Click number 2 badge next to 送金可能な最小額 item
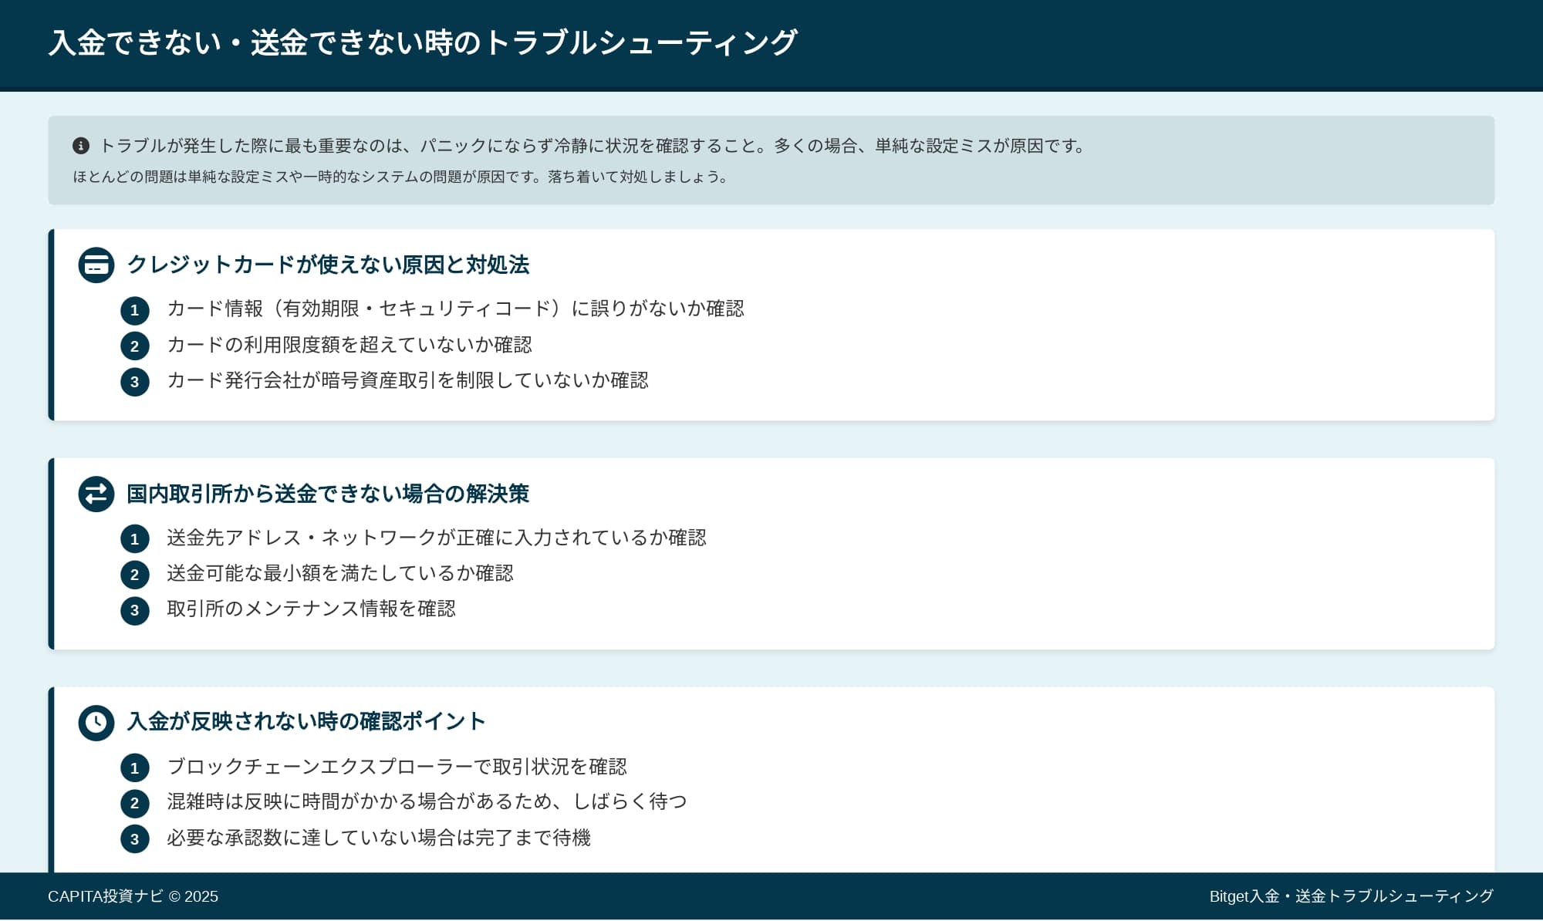This screenshot has width=1543, height=921. tap(135, 575)
